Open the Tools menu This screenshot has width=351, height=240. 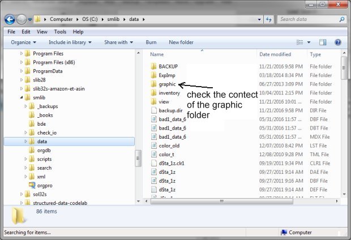coord(60,32)
